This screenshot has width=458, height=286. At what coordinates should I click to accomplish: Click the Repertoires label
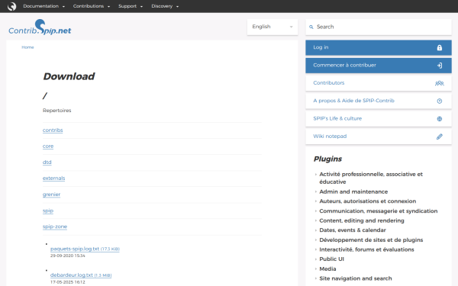(x=57, y=111)
